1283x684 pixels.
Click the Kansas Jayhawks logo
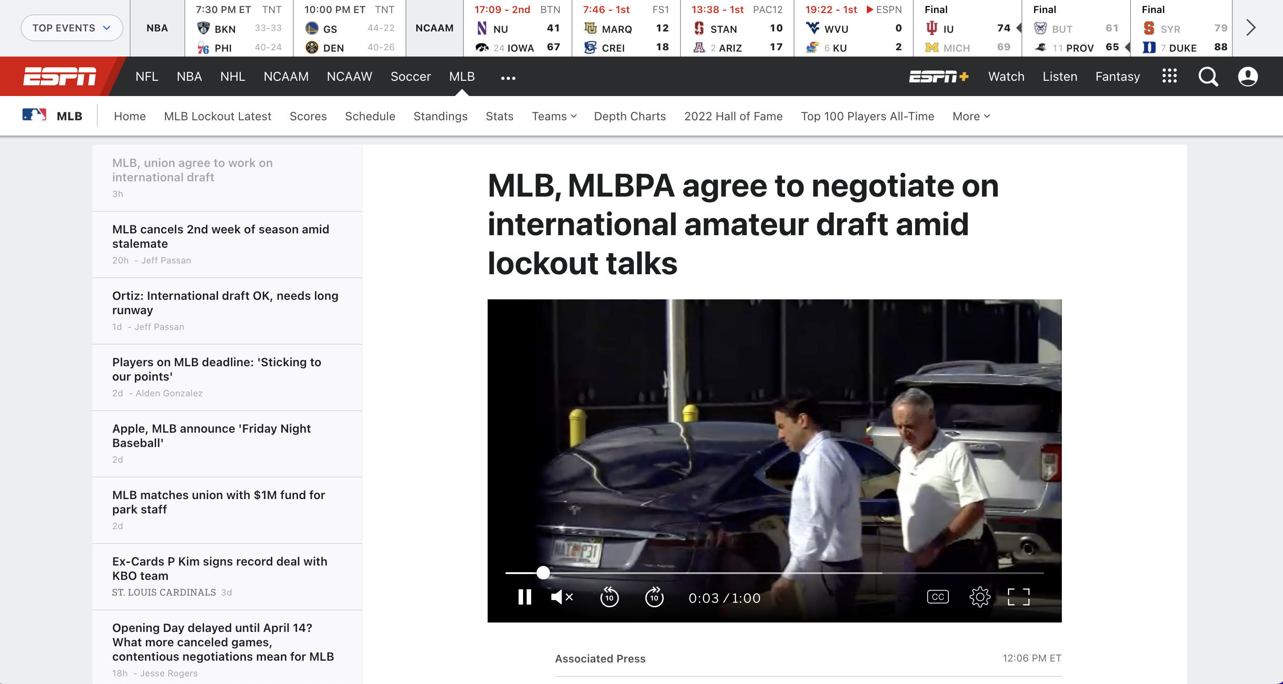pos(812,47)
